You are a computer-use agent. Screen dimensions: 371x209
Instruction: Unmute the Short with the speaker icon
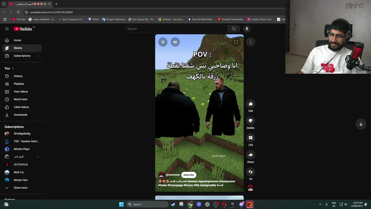tap(175, 42)
